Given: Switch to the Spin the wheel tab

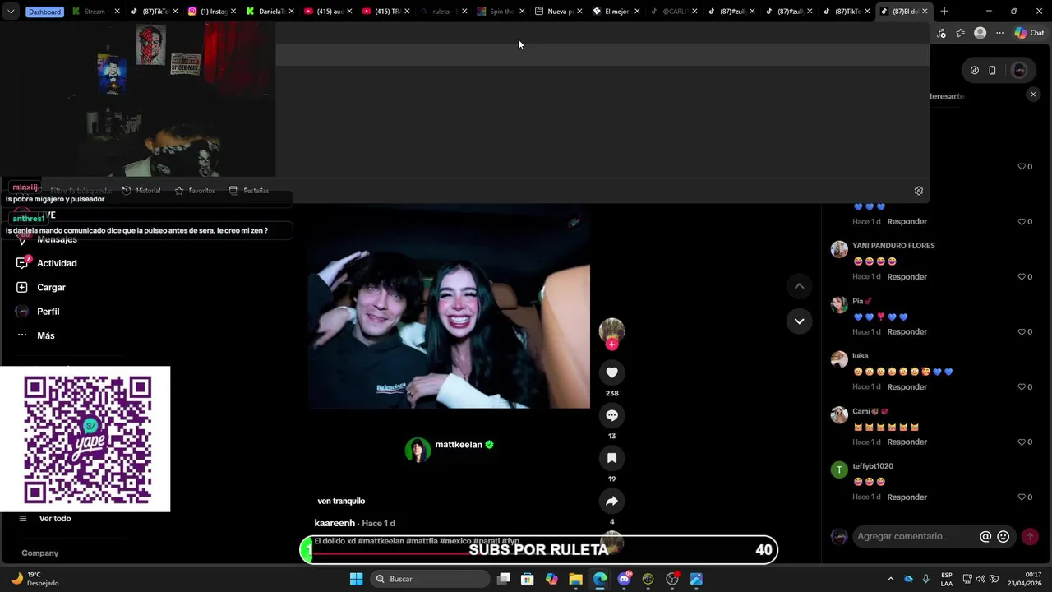Looking at the screenshot, I should [x=501, y=12].
